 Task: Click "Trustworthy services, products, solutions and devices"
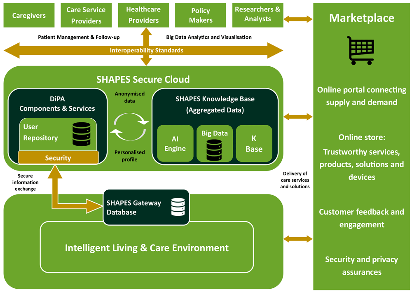click(x=362, y=164)
